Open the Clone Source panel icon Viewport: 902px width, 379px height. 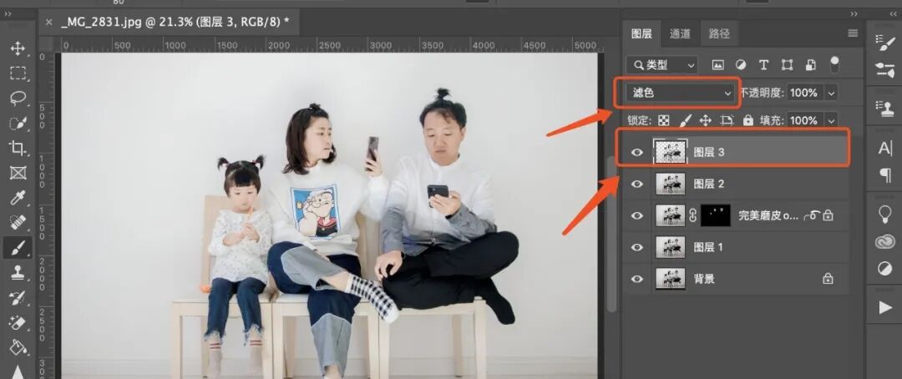pyautogui.click(x=884, y=107)
